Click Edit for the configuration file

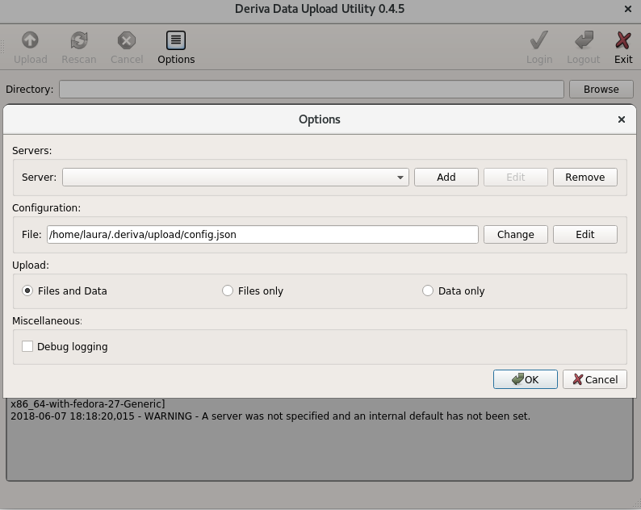pyautogui.click(x=585, y=234)
